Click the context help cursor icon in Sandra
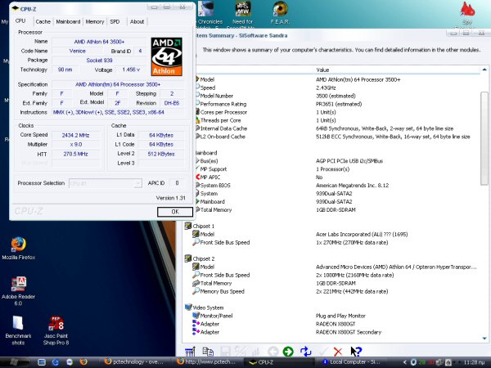491x368 pixels. coord(356,352)
